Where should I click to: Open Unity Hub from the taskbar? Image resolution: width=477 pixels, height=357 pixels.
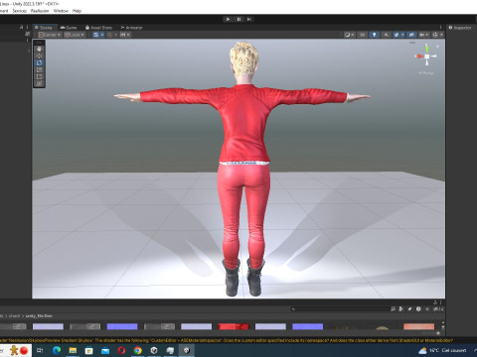154,350
